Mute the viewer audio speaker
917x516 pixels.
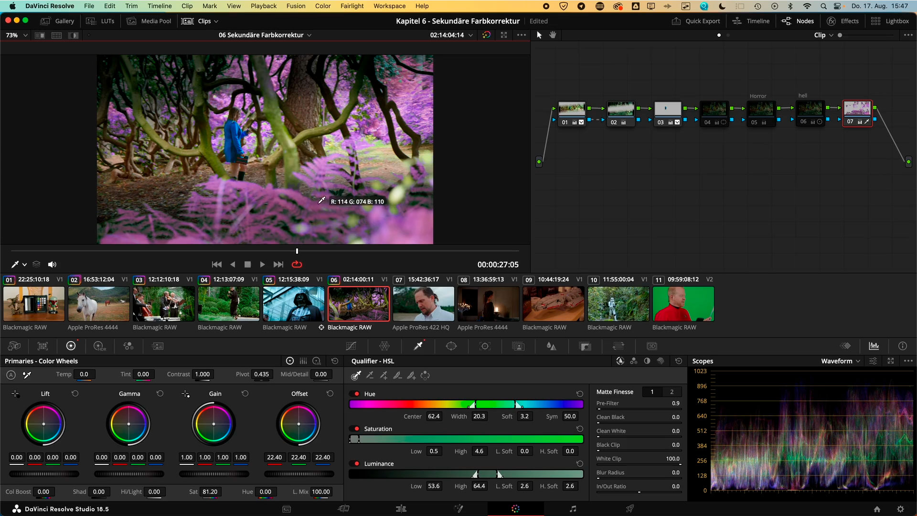pos(52,264)
